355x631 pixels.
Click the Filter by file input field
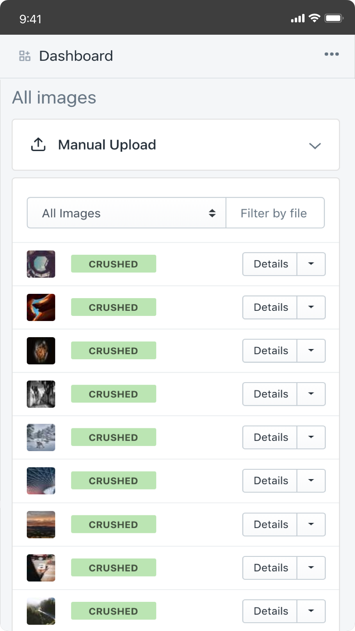point(275,213)
